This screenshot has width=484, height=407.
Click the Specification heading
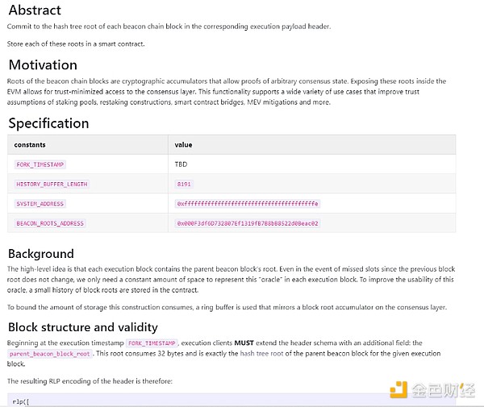tap(48, 123)
